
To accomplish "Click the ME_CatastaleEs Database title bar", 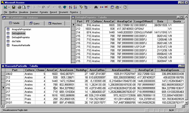I will click(36, 18).
